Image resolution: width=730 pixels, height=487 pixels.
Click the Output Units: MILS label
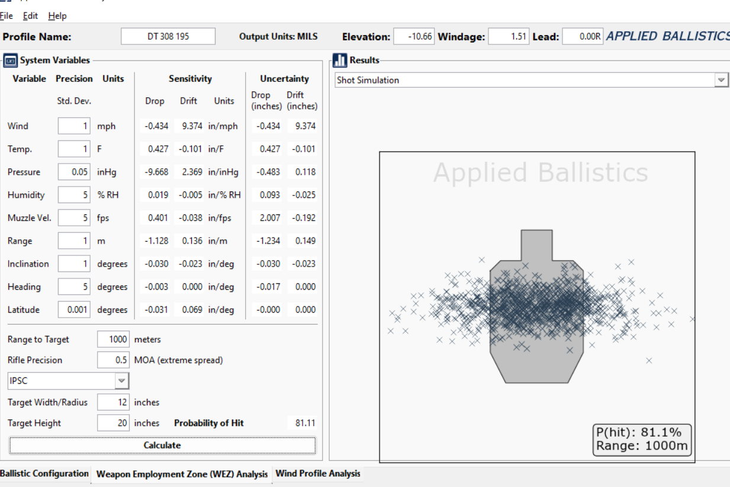278,37
